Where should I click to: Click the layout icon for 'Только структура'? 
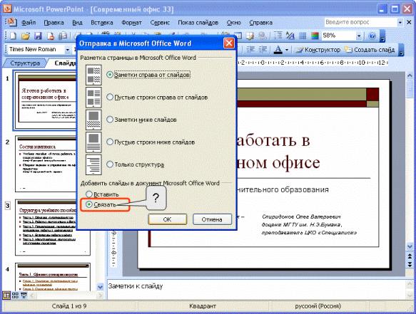(93, 164)
